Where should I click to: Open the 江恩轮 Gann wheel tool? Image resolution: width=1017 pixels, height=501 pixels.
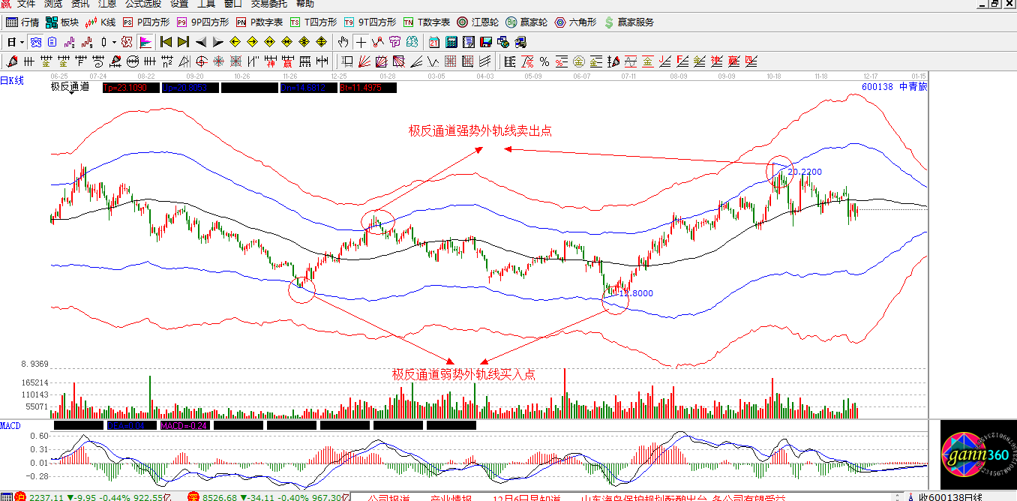pos(478,22)
